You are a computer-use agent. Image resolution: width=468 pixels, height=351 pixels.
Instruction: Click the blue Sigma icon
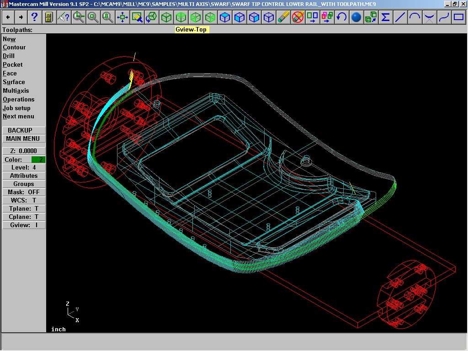point(385,17)
